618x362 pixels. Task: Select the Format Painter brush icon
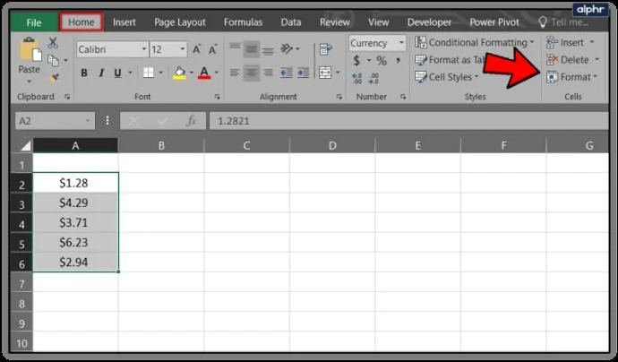click(54, 78)
